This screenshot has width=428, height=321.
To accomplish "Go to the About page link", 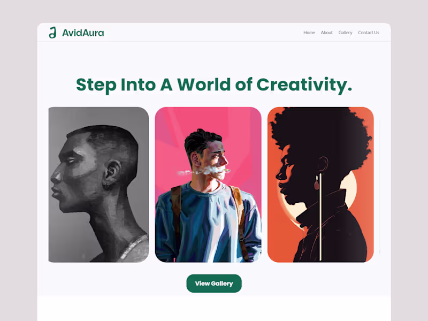I will pos(326,33).
